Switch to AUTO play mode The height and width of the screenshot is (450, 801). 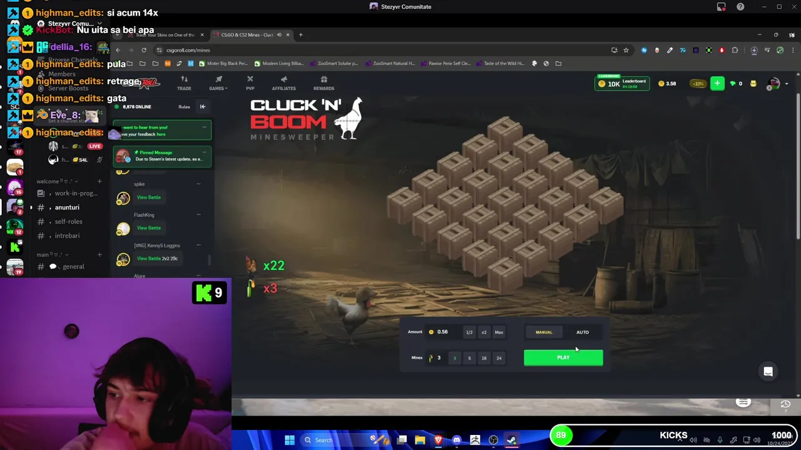(583, 332)
